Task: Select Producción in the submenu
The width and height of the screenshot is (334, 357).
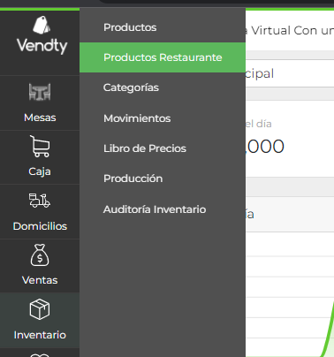Action: [x=133, y=178]
